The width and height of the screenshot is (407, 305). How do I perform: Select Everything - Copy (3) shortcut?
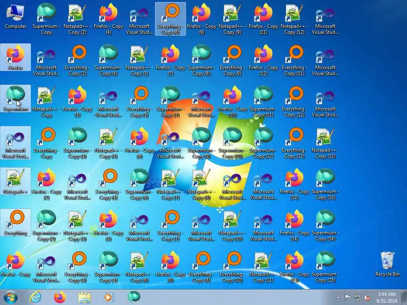tap(78, 266)
